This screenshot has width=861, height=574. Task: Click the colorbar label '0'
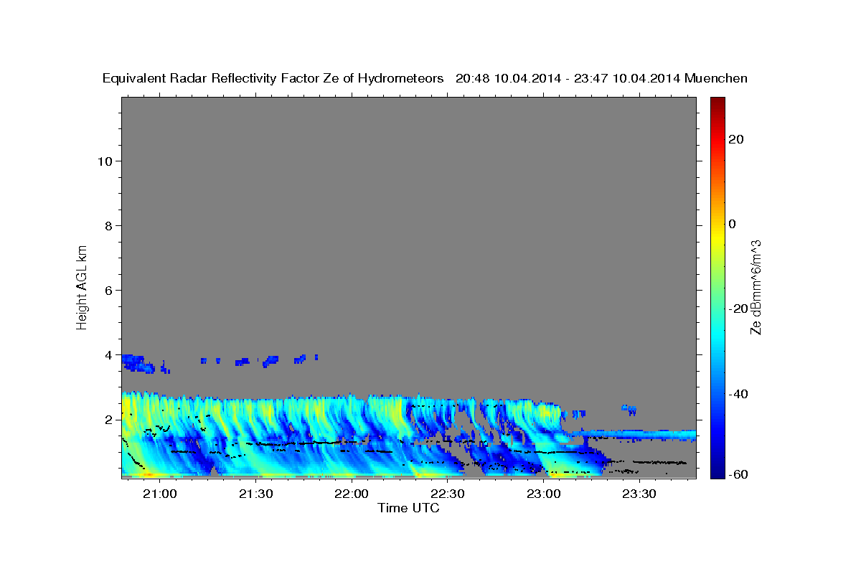coord(732,224)
